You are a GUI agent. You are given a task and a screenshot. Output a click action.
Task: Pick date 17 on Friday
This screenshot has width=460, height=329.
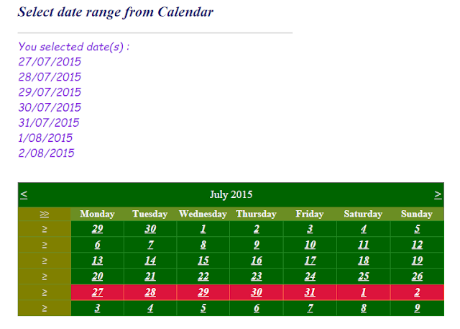(x=310, y=261)
